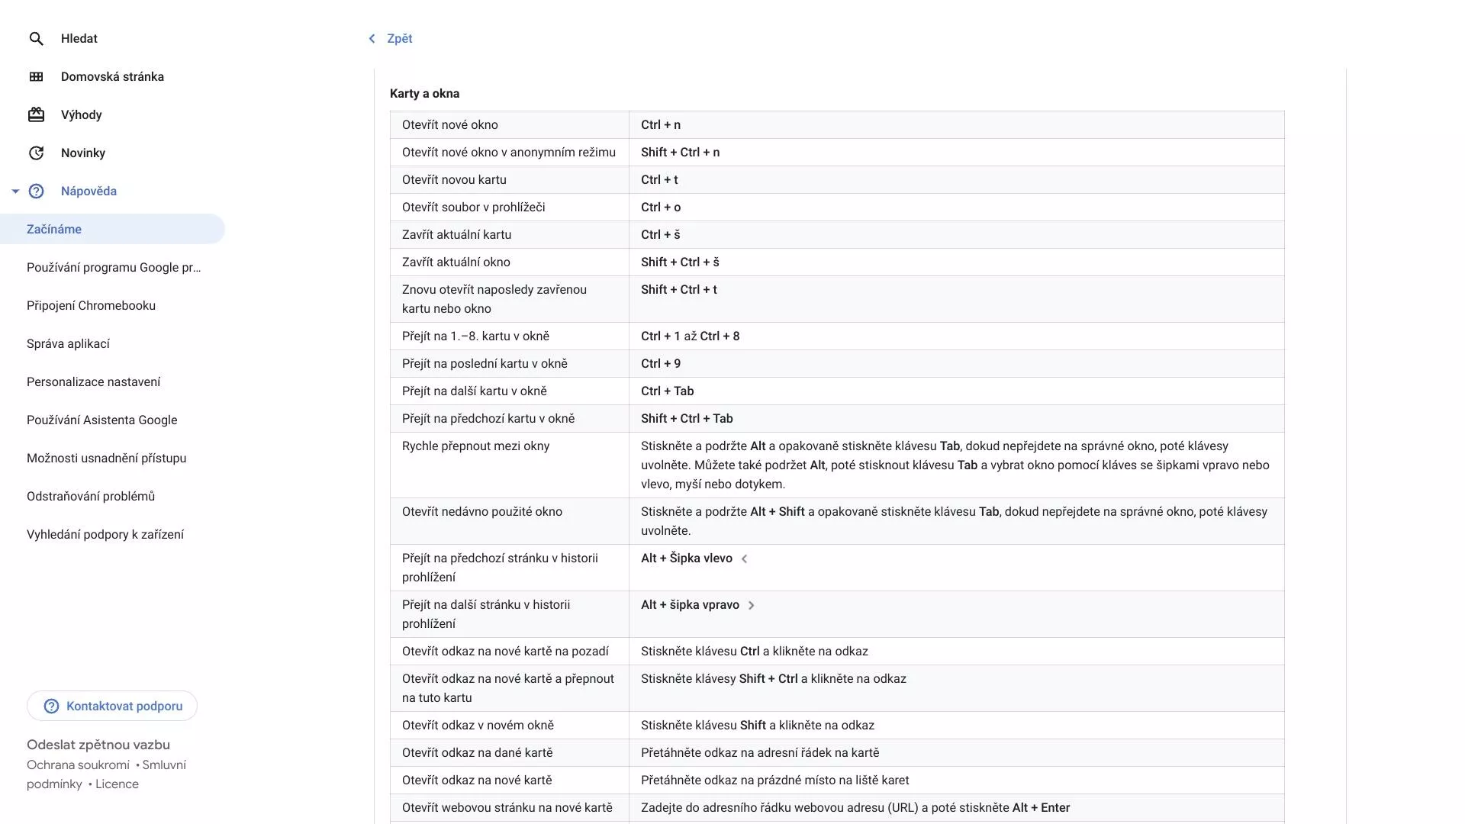Click Znovu otevřít naposledy zavřenou kartu cell
This screenshot has height=824, width=1465.
point(510,298)
